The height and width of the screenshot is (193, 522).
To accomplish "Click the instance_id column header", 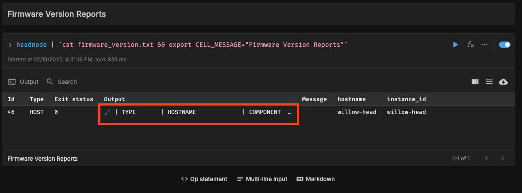I will coord(407,99).
